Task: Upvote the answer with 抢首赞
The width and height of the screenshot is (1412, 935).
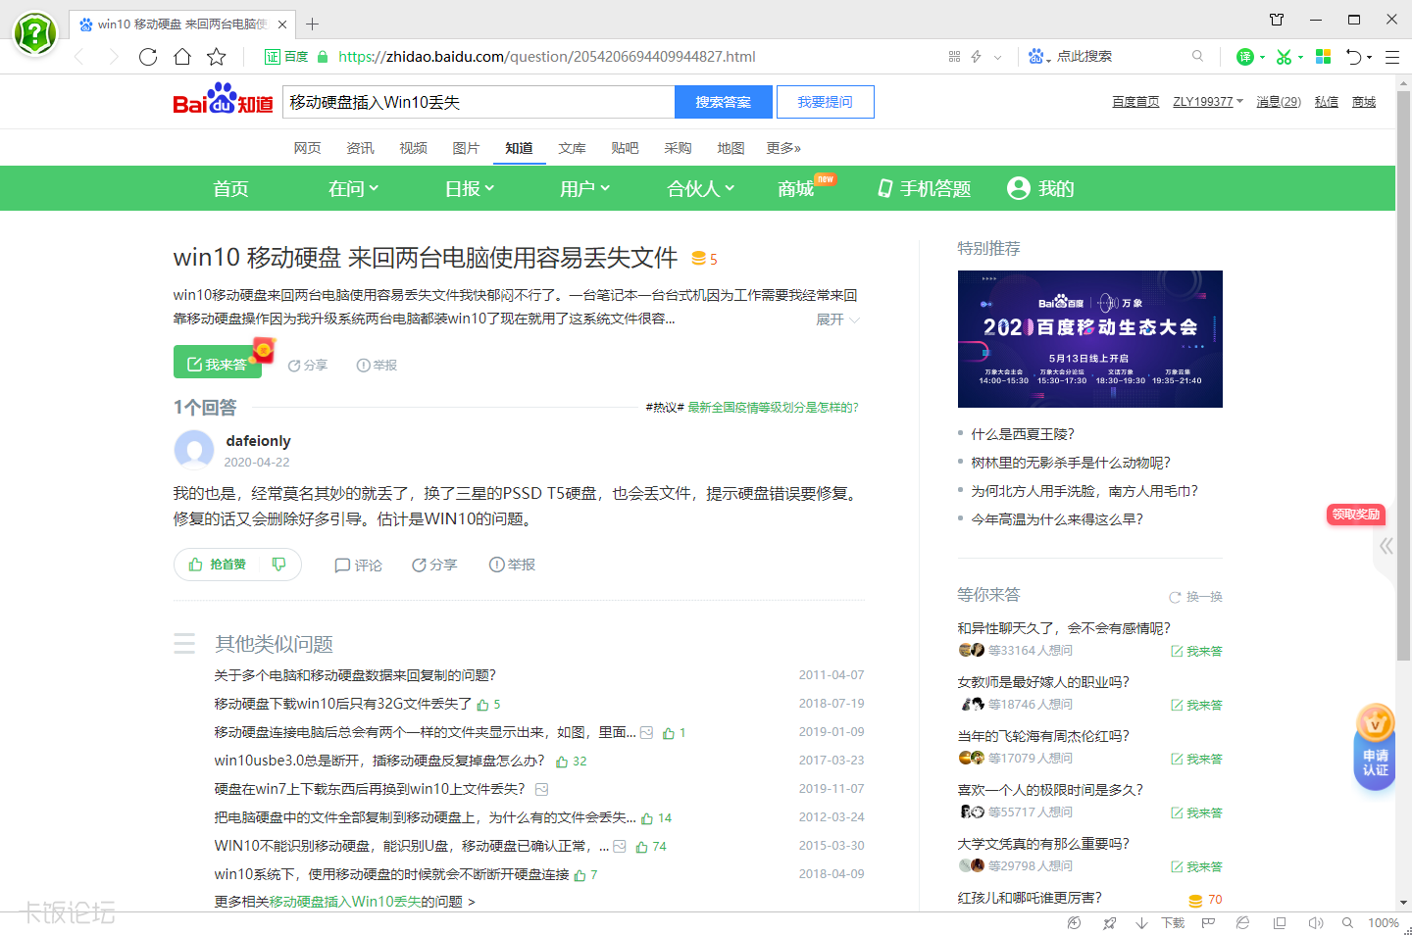Action: click(x=218, y=565)
